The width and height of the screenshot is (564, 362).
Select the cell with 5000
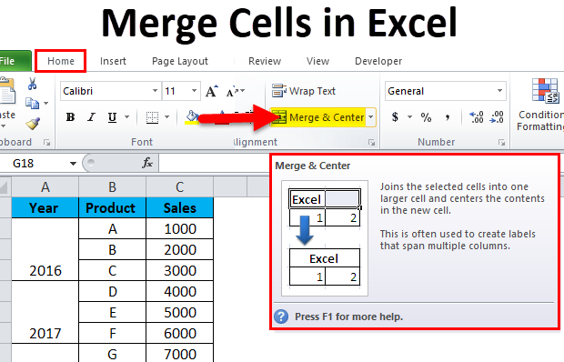[180, 312]
